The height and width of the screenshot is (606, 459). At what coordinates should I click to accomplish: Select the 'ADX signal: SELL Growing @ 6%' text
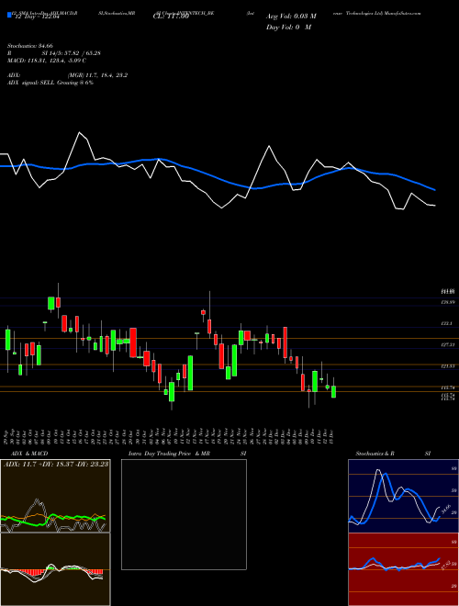(50, 83)
